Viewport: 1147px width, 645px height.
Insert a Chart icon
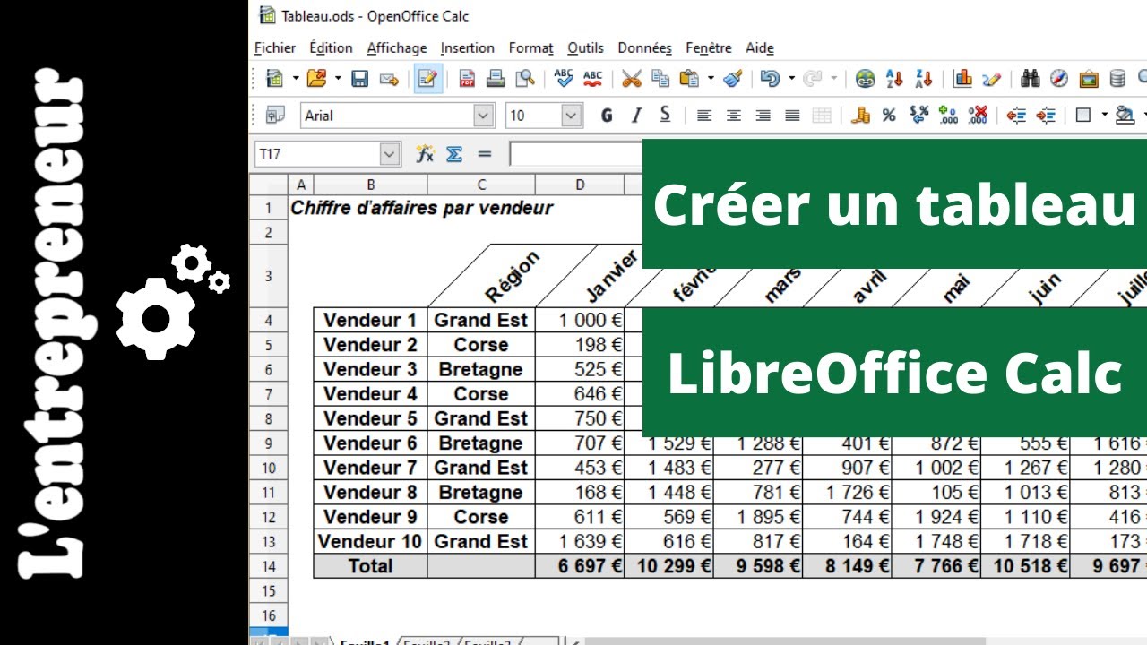pyautogui.click(x=963, y=79)
